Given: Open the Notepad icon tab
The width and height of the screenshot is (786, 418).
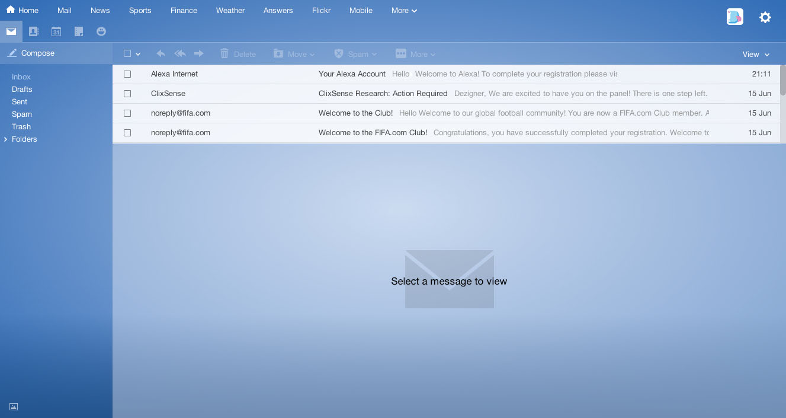Looking at the screenshot, I should 79,31.
